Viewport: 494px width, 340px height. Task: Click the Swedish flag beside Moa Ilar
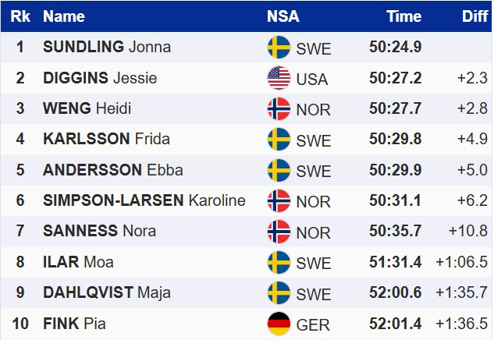pyautogui.click(x=279, y=262)
